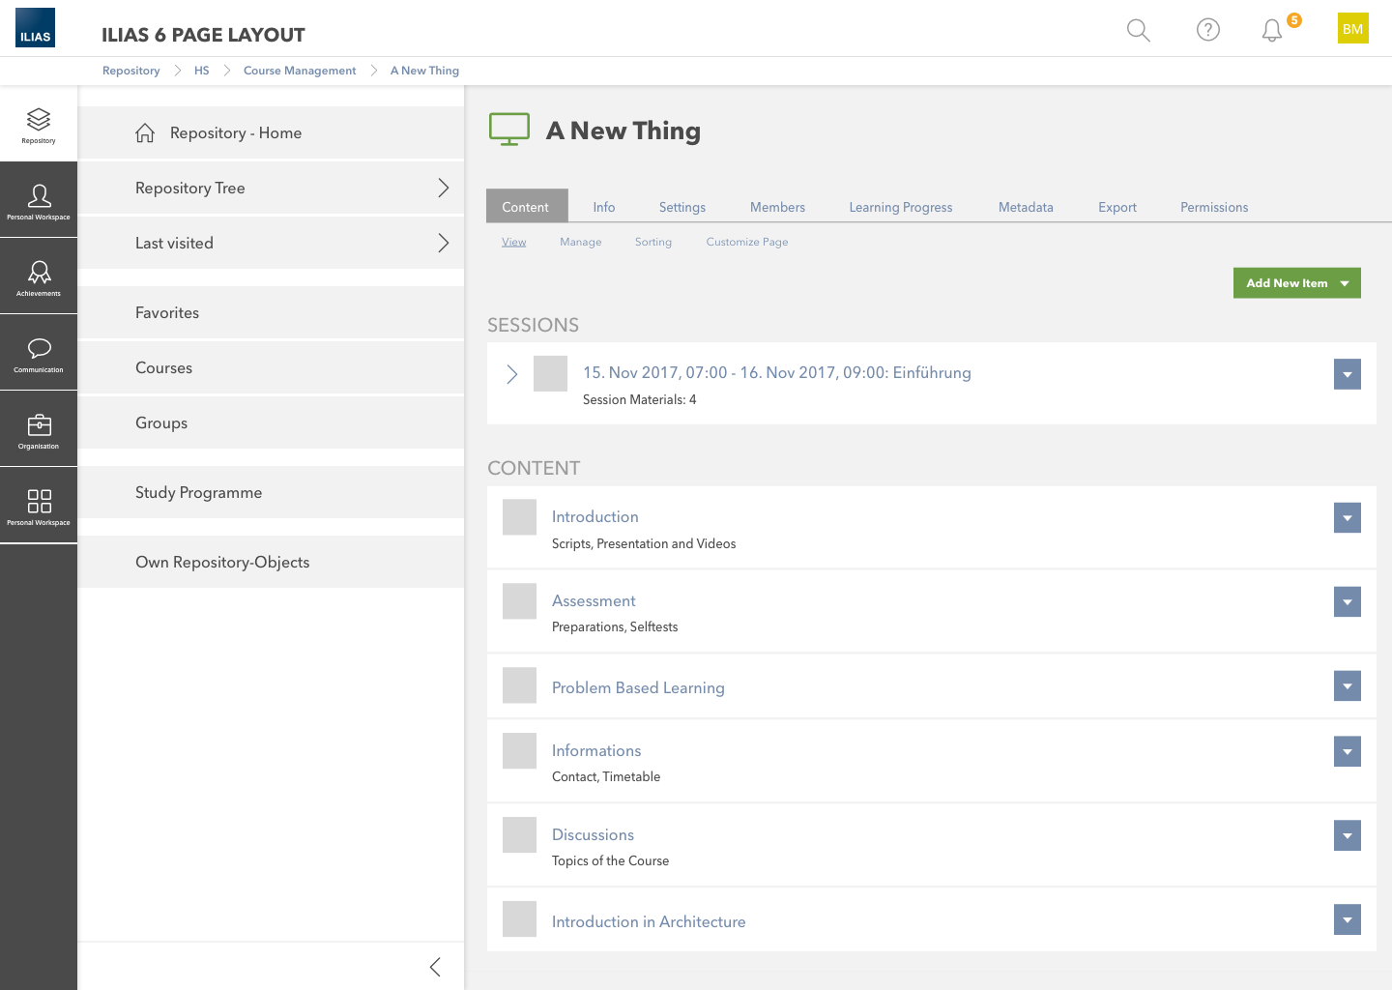Open Achievements in the sidebar
1392x990 pixels.
[x=39, y=277]
